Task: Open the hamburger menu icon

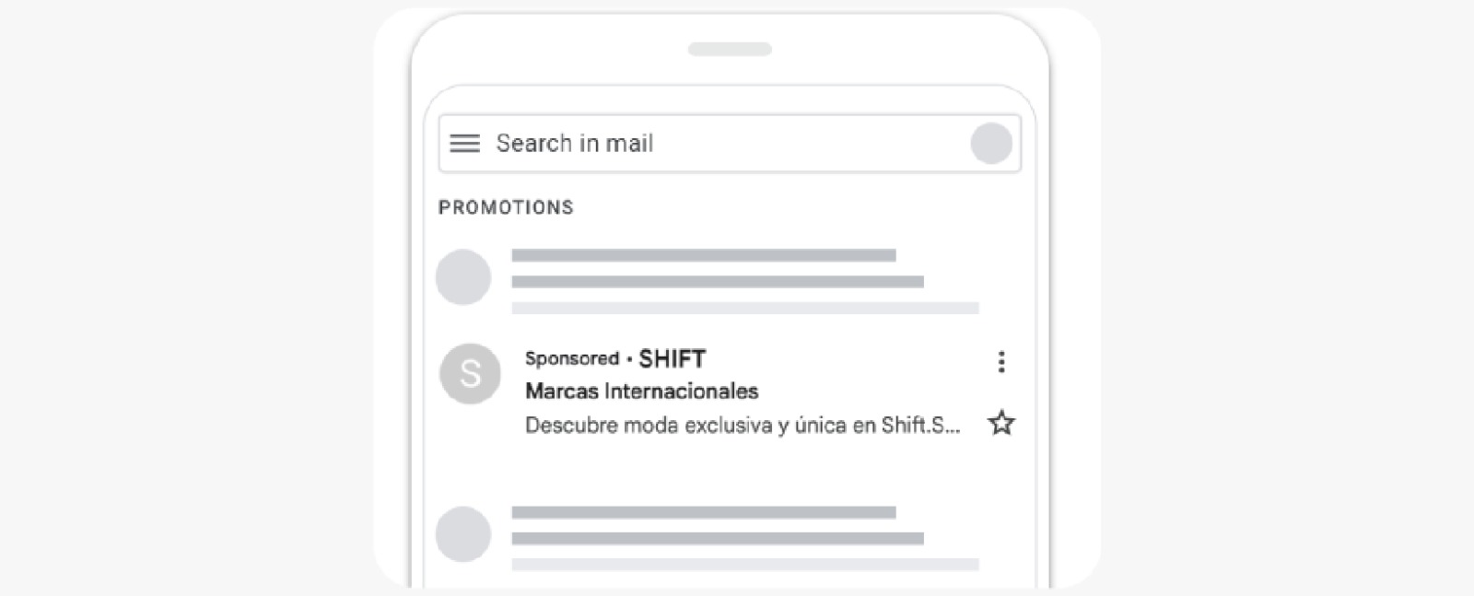Action: (x=464, y=144)
